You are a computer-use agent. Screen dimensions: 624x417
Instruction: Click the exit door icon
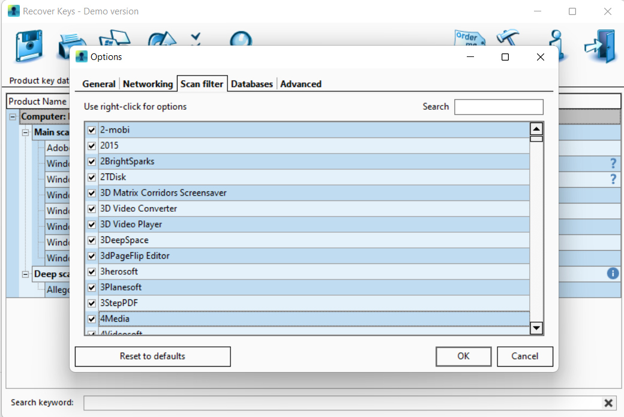click(x=601, y=46)
